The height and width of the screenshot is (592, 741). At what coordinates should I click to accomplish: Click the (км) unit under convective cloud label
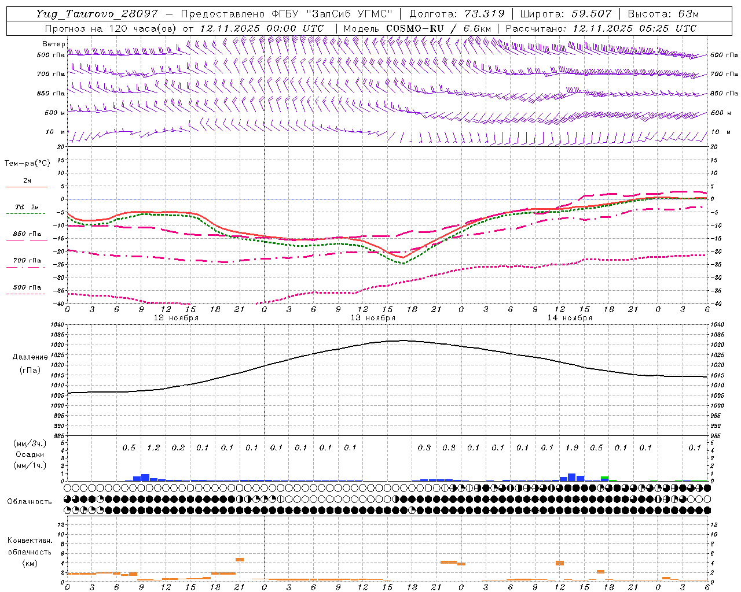click(30, 563)
